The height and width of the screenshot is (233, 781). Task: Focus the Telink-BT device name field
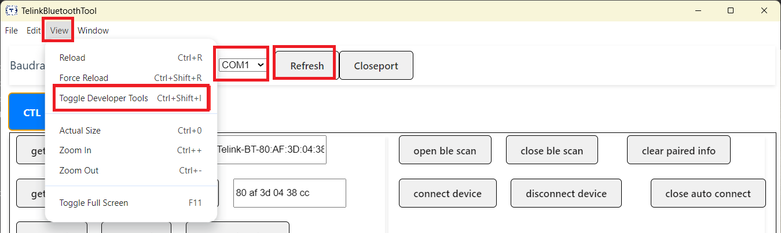coord(271,150)
